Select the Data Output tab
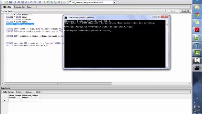202x114 pixels. click(x=8, y=92)
